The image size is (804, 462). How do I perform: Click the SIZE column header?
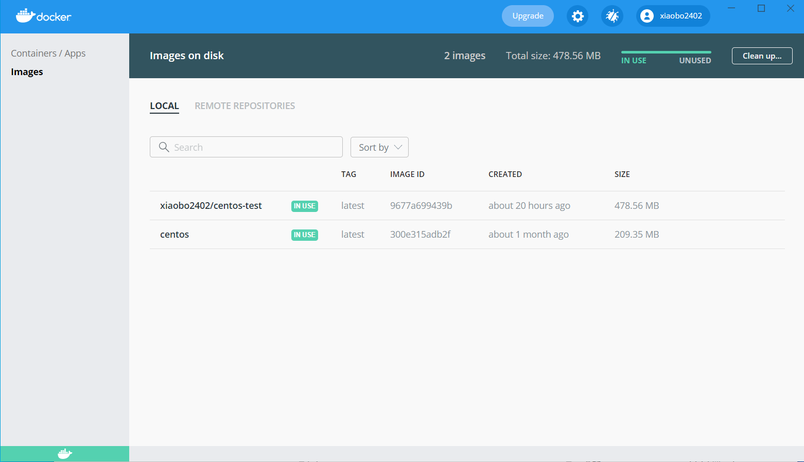622,174
